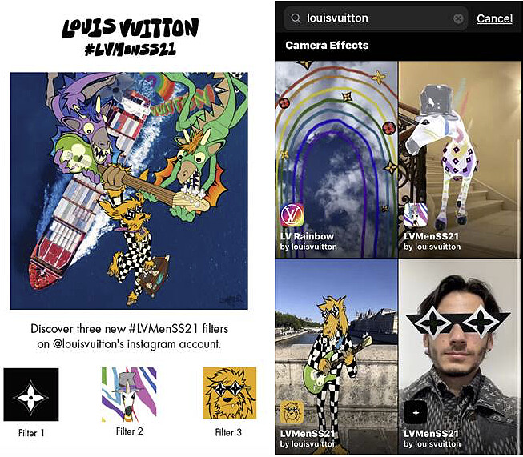The image size is (523, 457).
Task: Click the Filter 3 yellow lion icon
Action: 230,393
